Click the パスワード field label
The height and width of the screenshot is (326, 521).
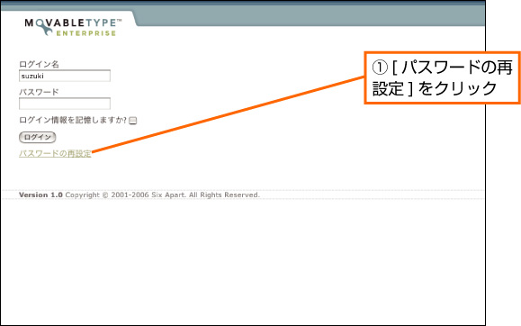(x=39, y=92)
